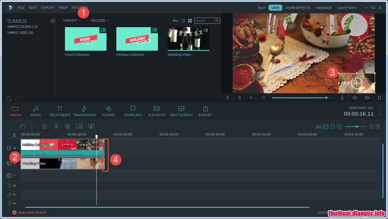The image size is (388, 219).
Task: Switch media library to thumbnail grid view
Action: (x=190, y=21)
